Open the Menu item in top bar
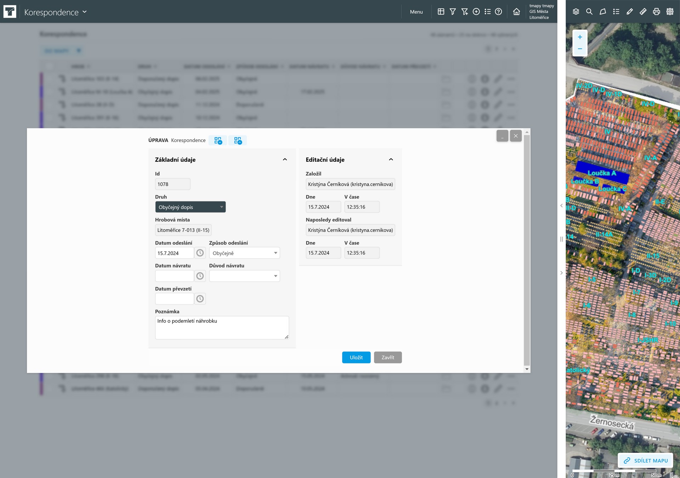The height and width of the screenshot is (478, 680). tap(416, 12)
